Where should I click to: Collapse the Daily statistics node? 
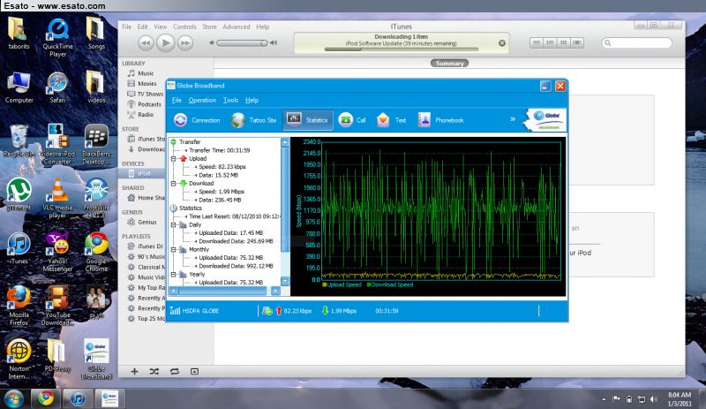point(173,224)
